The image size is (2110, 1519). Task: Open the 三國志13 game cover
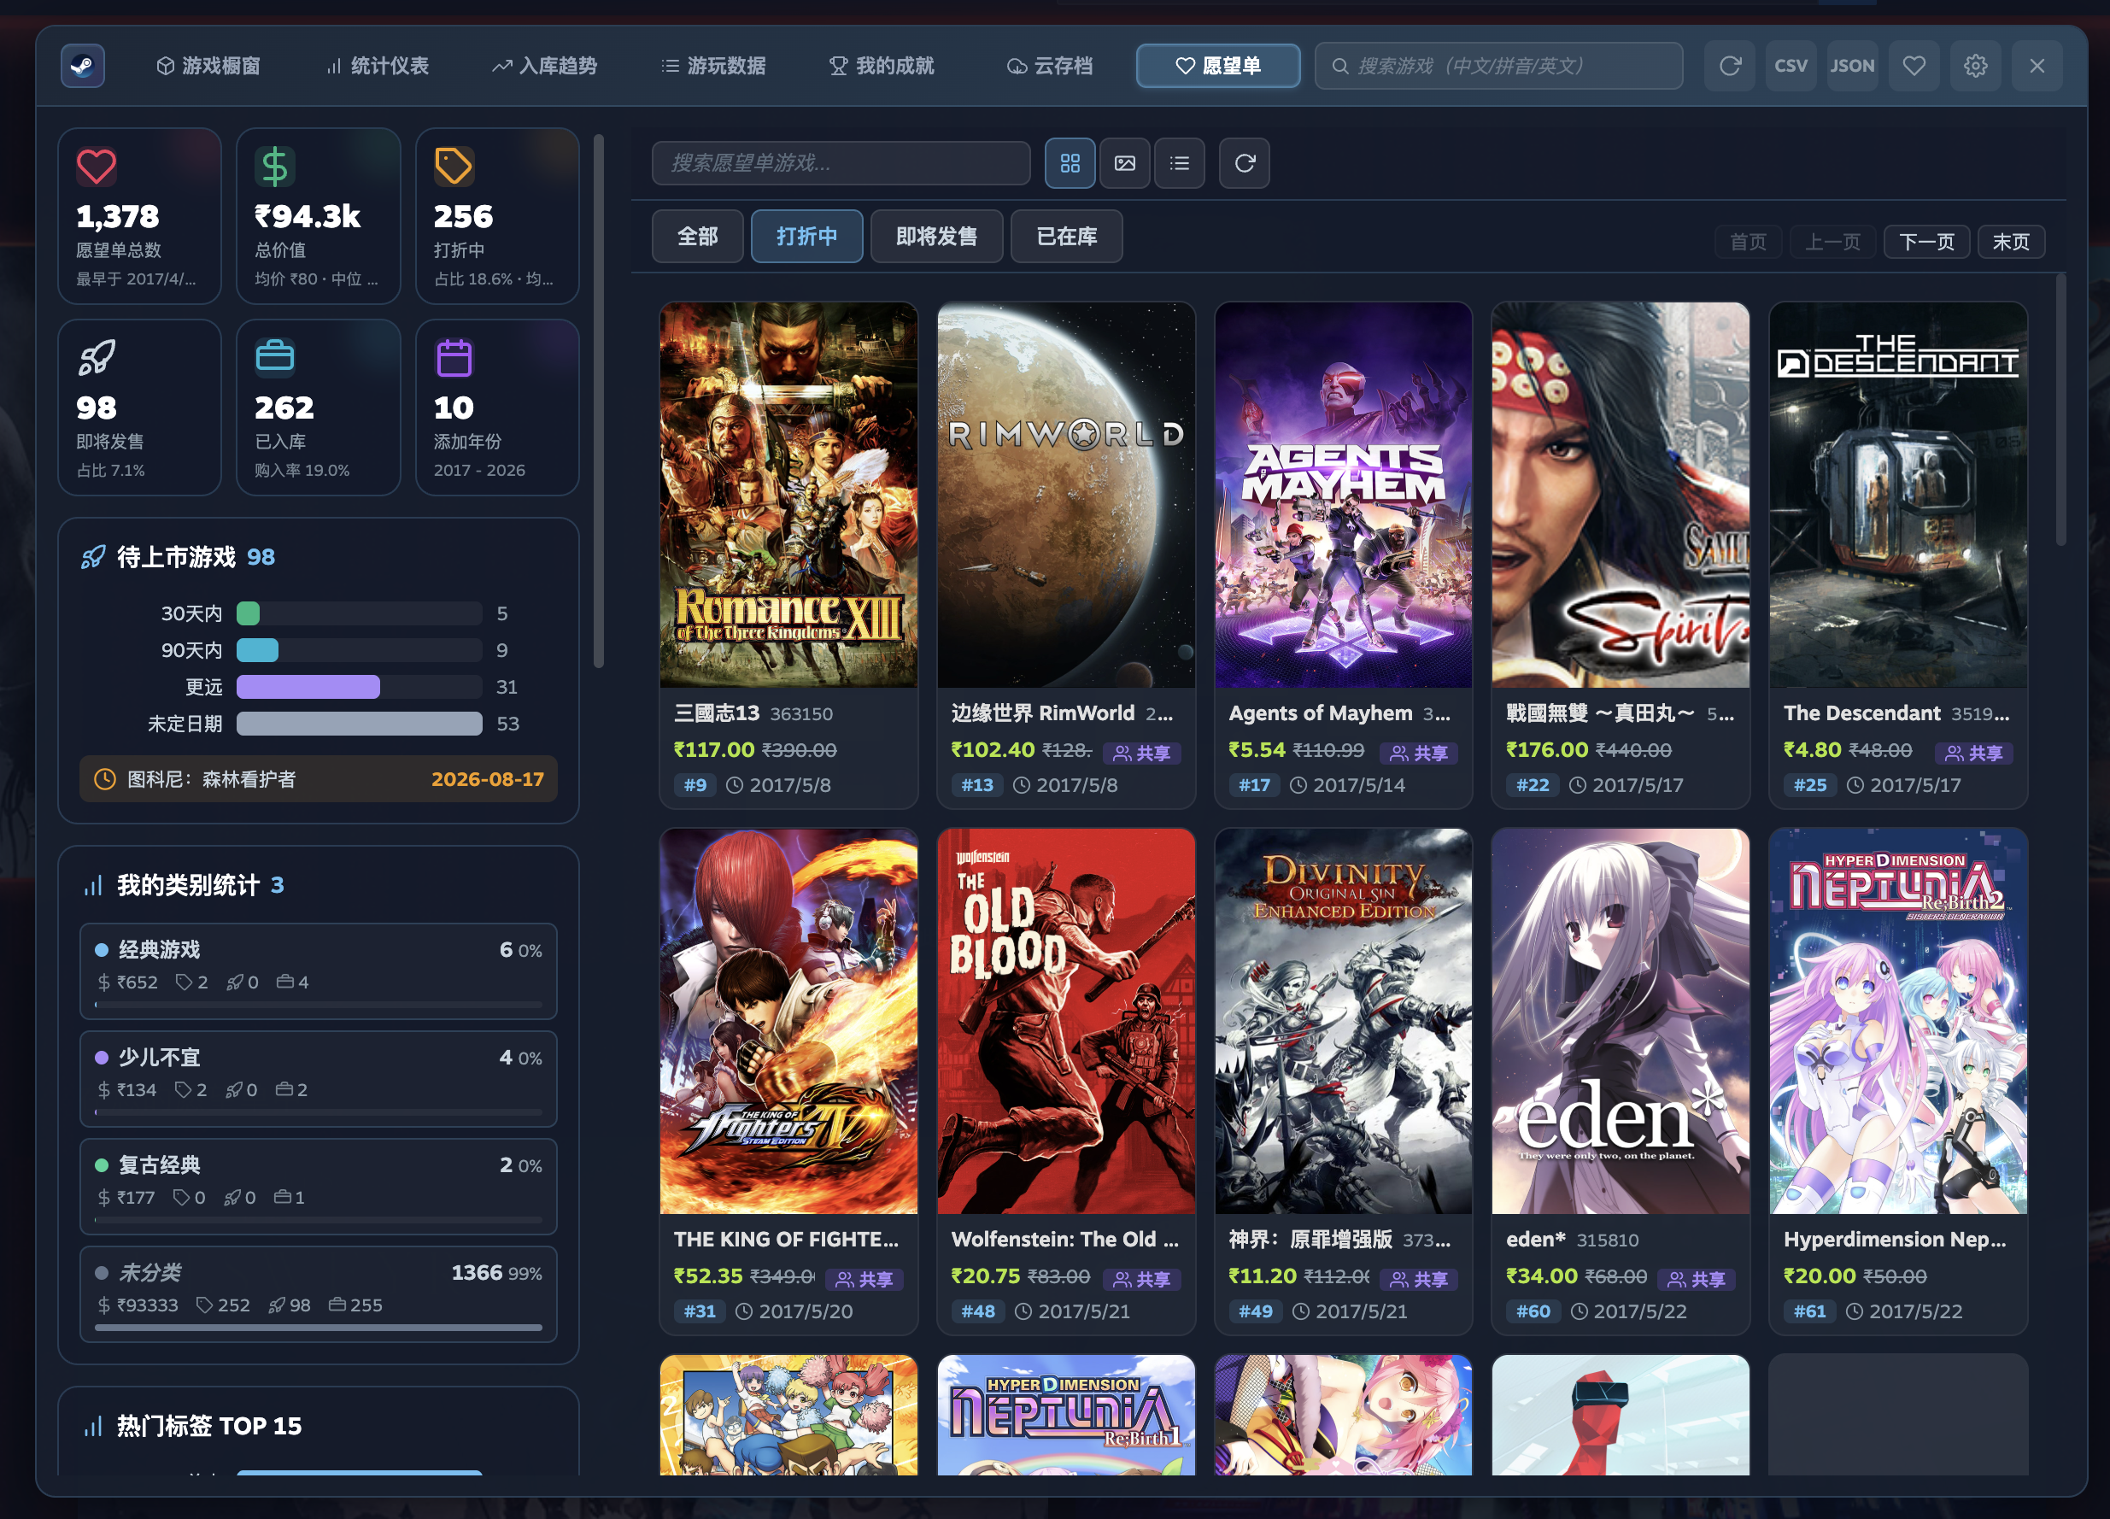[x=789, y=495]
